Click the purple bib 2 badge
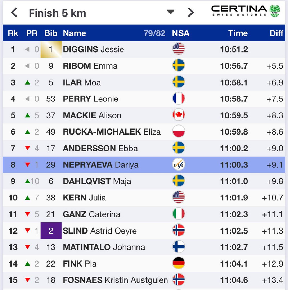288x290 pixels. [x=51, y=231]
